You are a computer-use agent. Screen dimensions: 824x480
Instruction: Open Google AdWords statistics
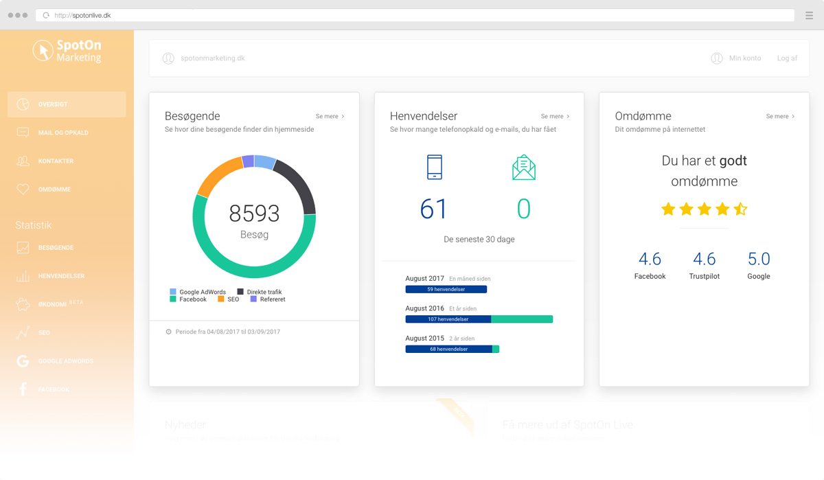click(x=67, y=361)
